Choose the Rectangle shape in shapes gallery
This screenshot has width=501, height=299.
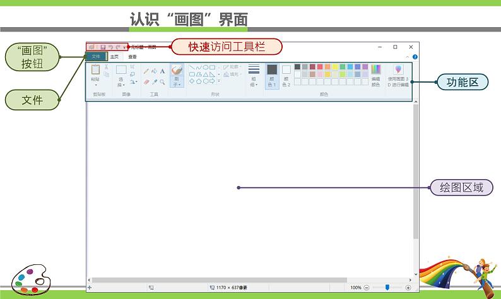pos(212,67)
